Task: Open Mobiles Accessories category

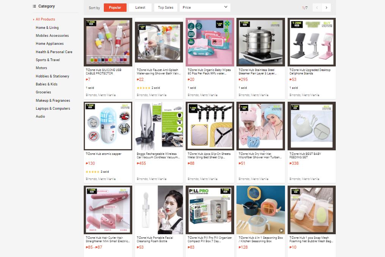Action: pyautogui.click(x=52, y=35)
